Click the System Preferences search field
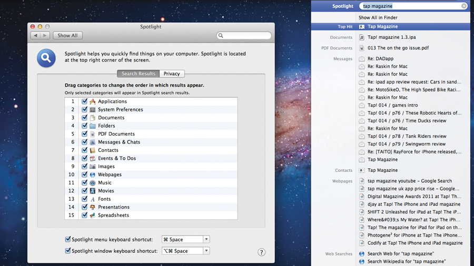 [x=244, y=36]
